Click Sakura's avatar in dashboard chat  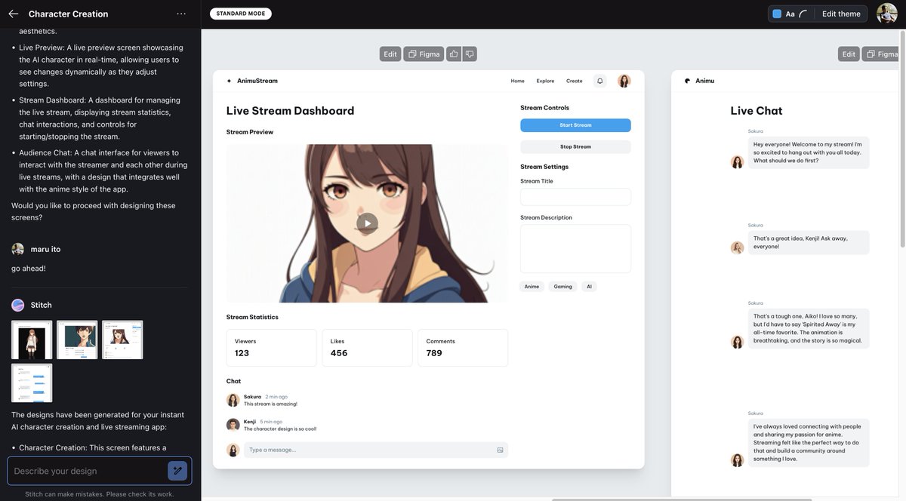(x=233, y=400)
